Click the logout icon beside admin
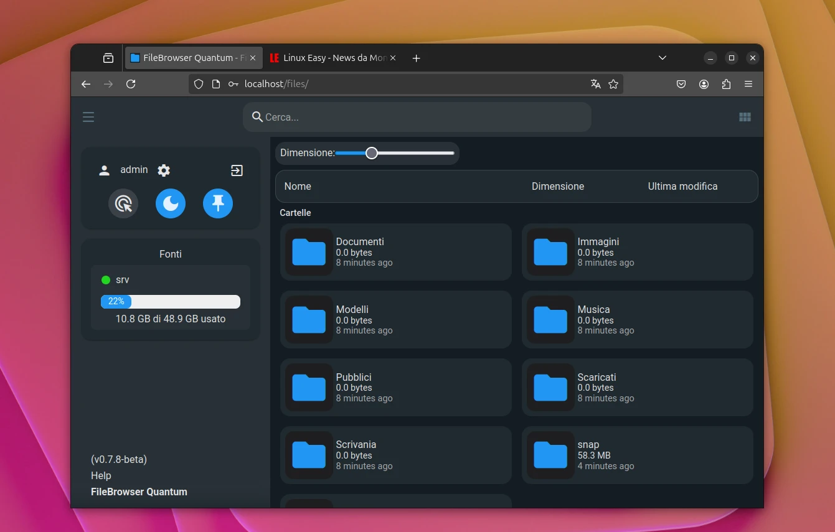The width and height of the screenshot is (835, 532). coord(237,170)
